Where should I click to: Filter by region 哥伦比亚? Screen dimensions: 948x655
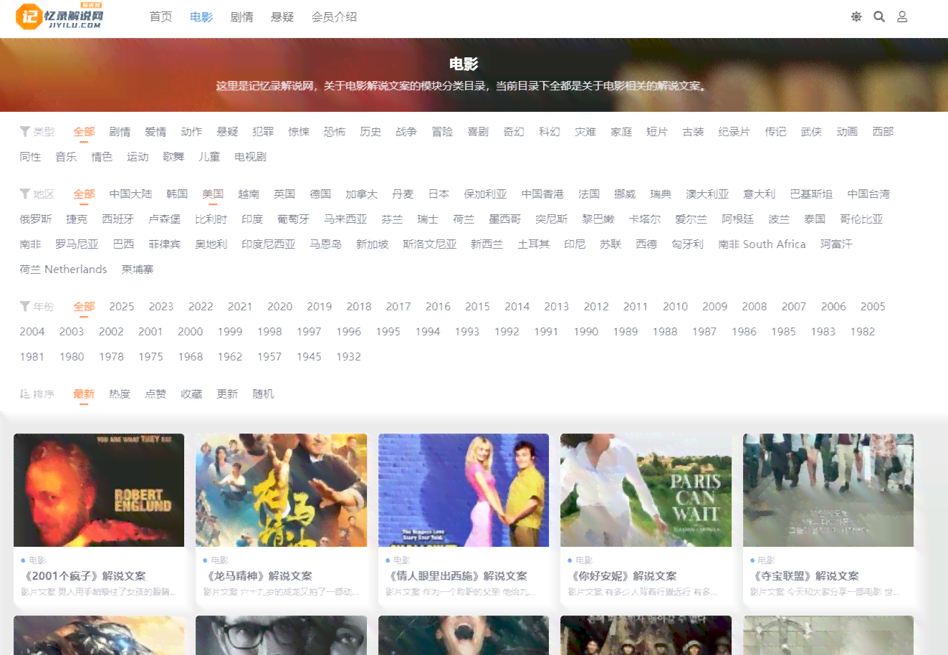(x=861, y=219)
